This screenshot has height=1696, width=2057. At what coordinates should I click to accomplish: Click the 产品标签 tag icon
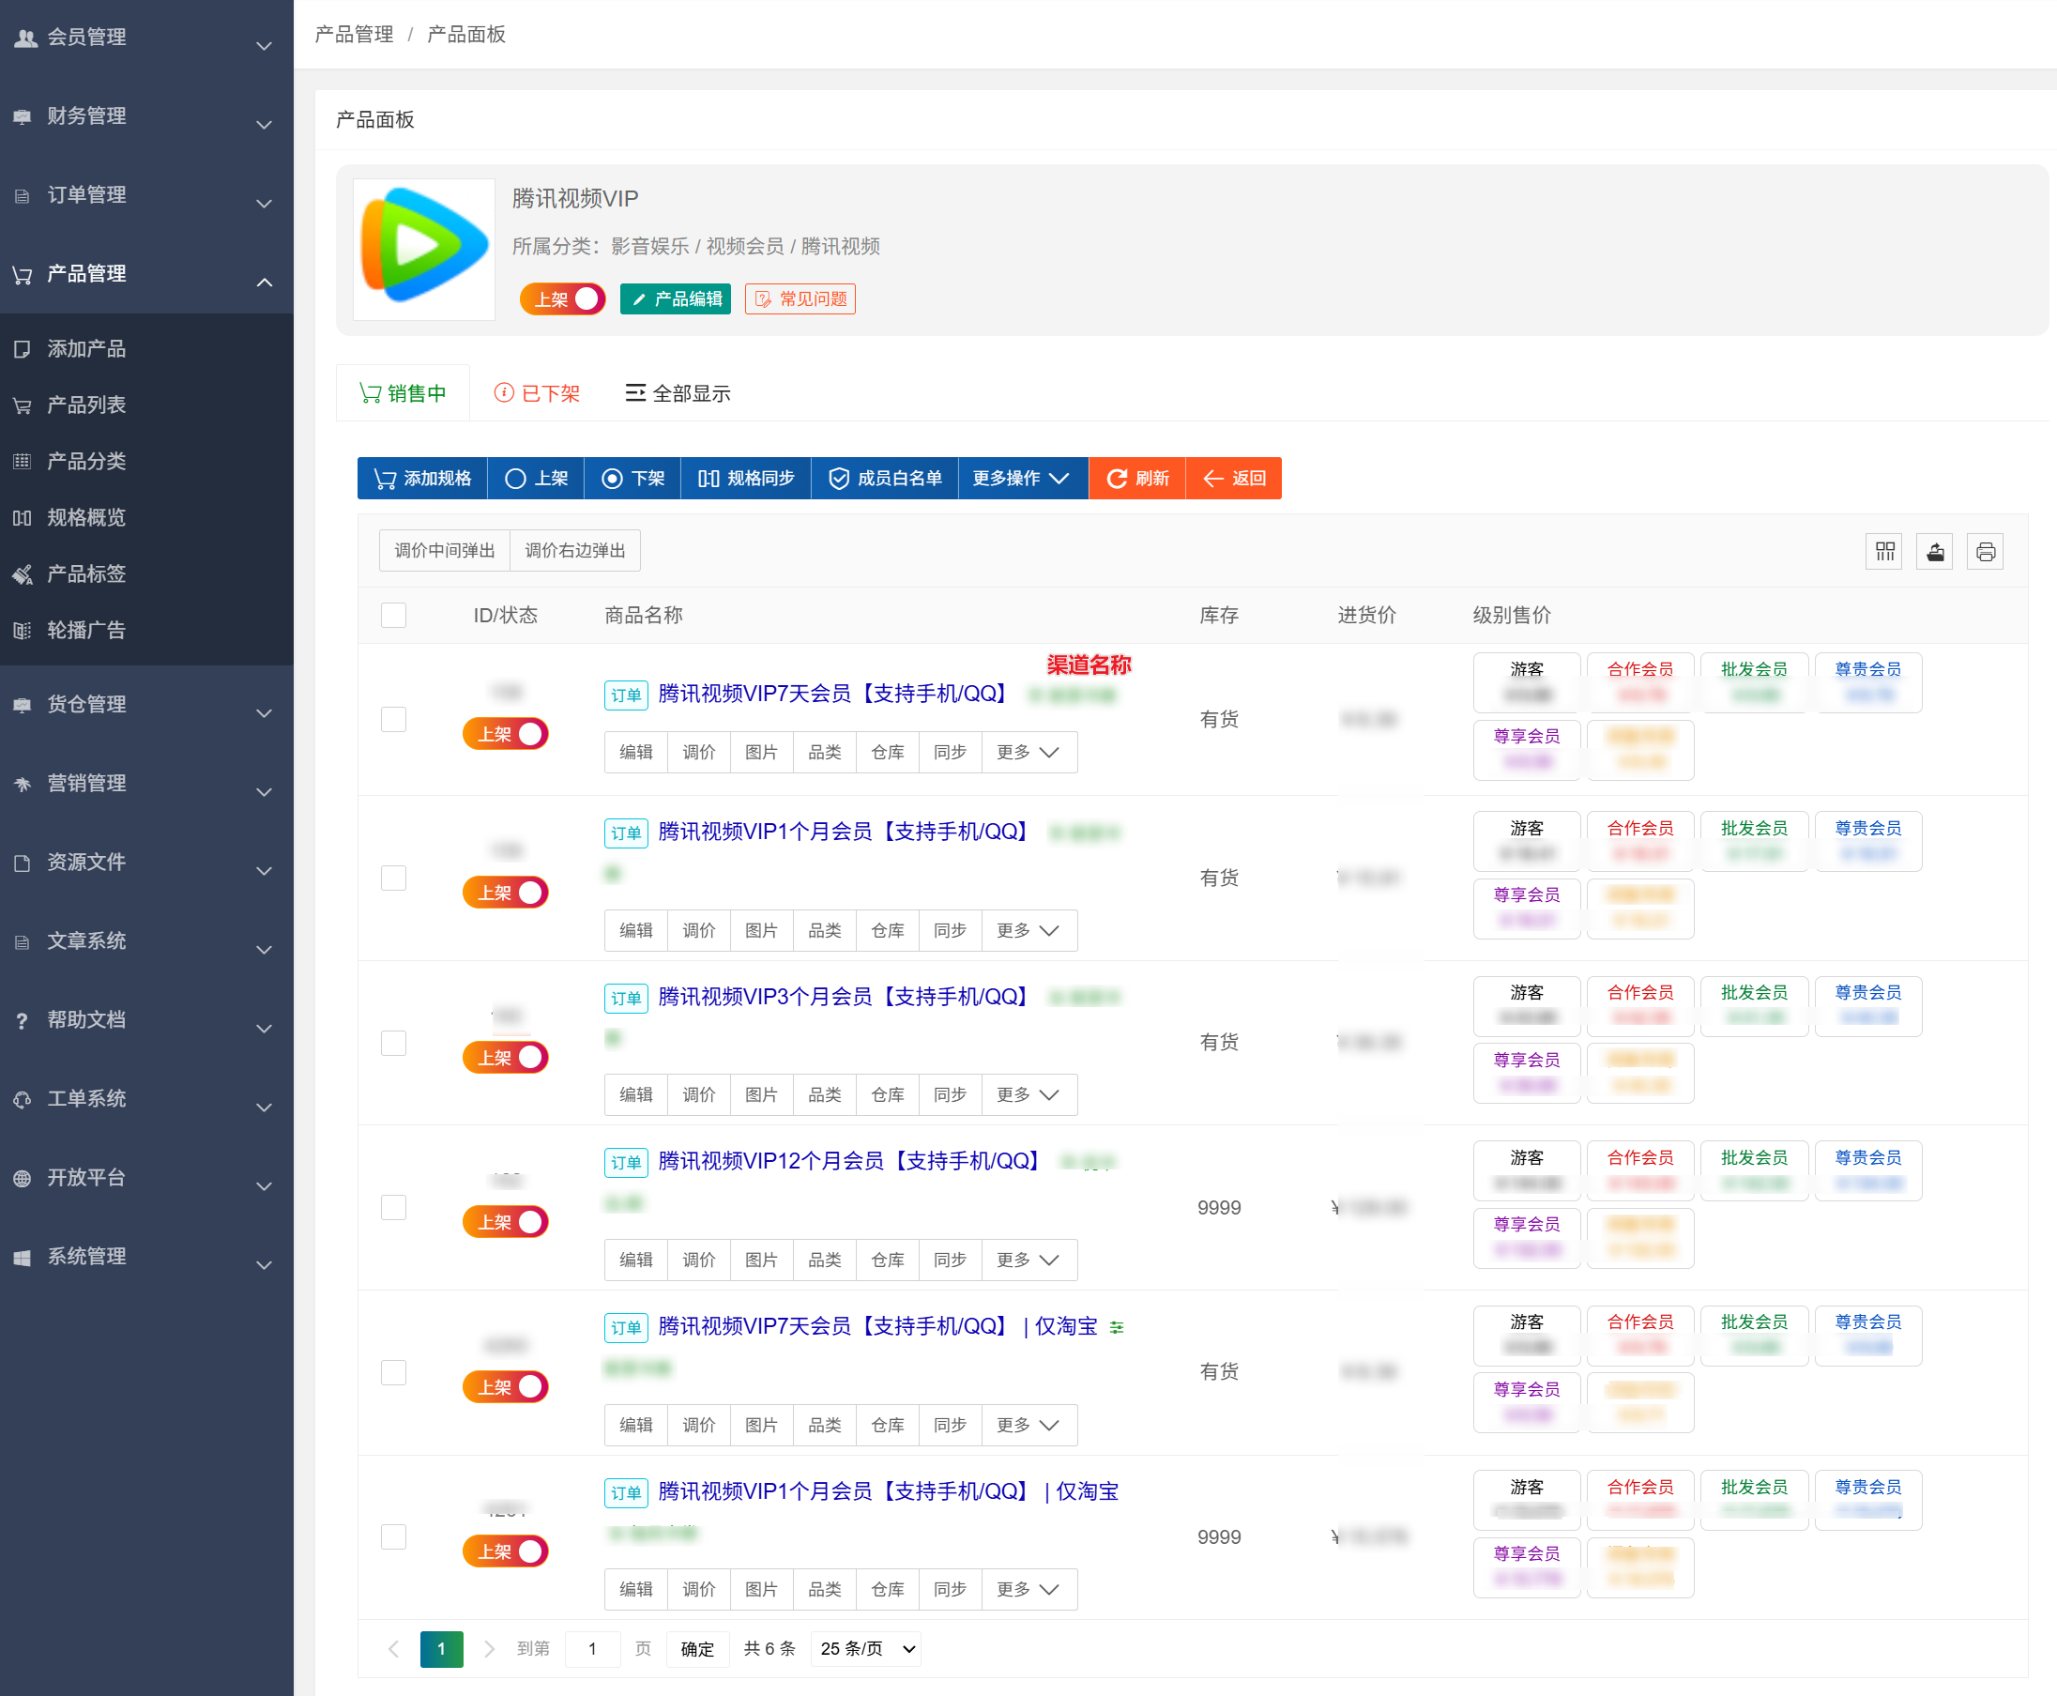pyautogui.click(x=23, y=574)
